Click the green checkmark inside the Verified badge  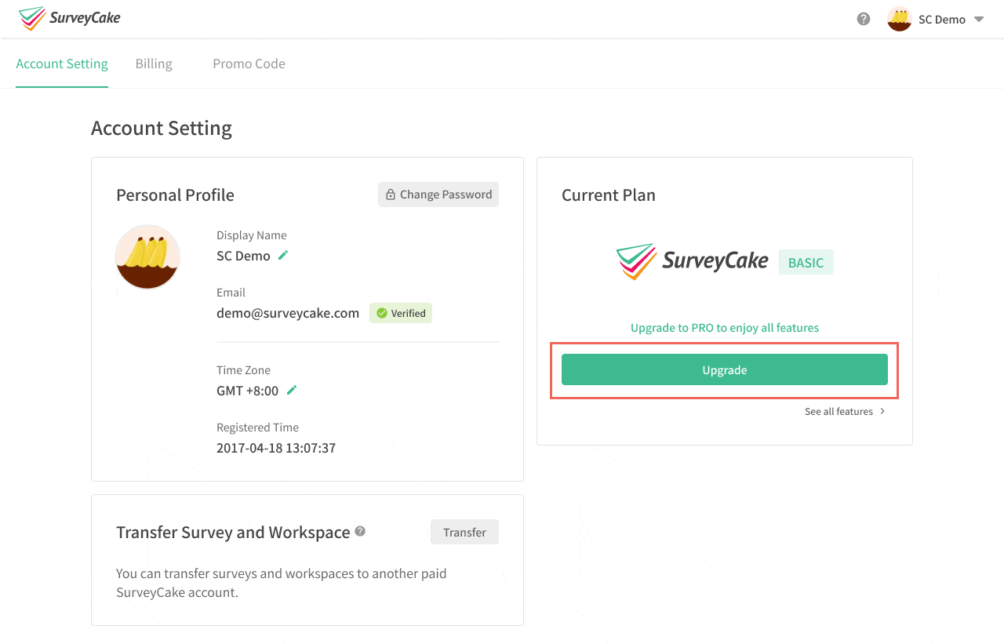[x=383, y=313]
